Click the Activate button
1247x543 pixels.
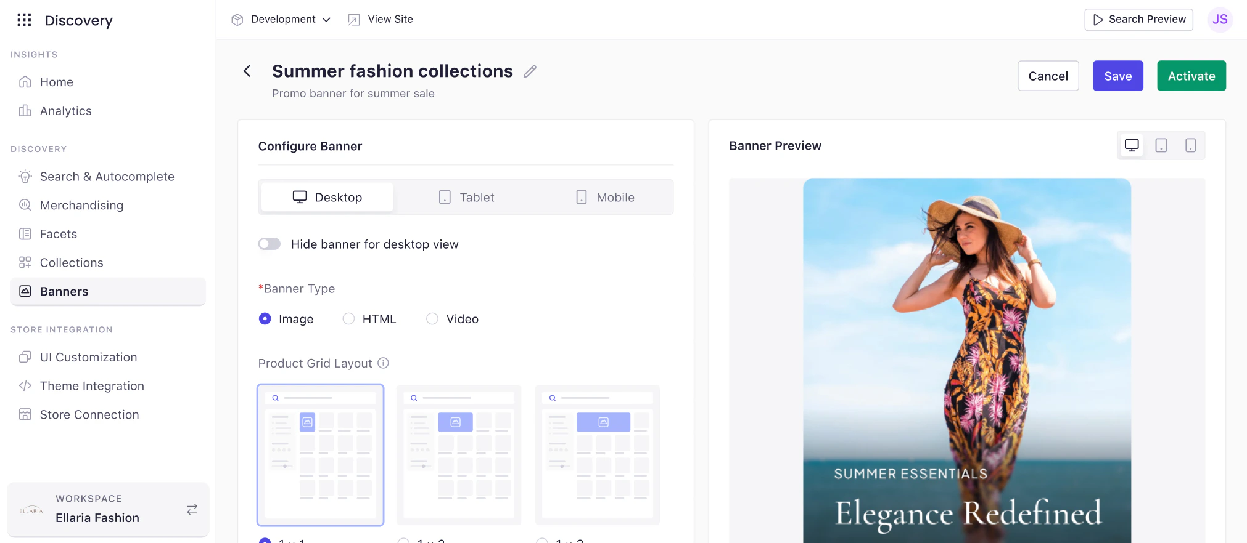[1191, 76]
